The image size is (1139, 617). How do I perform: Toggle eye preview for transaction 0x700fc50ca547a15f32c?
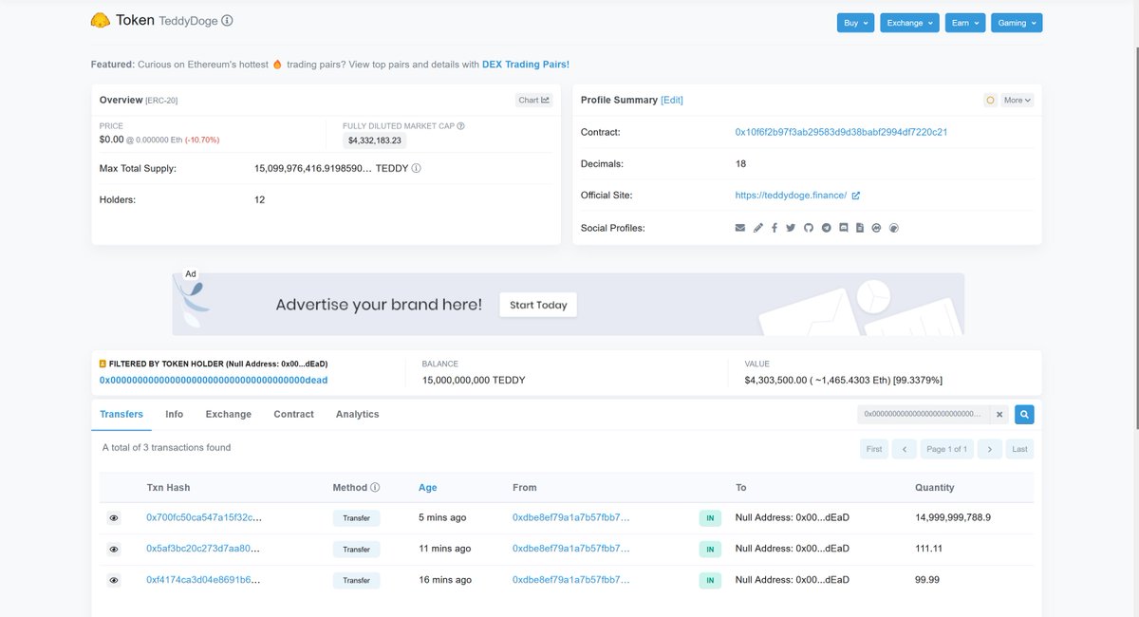coord(114,518)
